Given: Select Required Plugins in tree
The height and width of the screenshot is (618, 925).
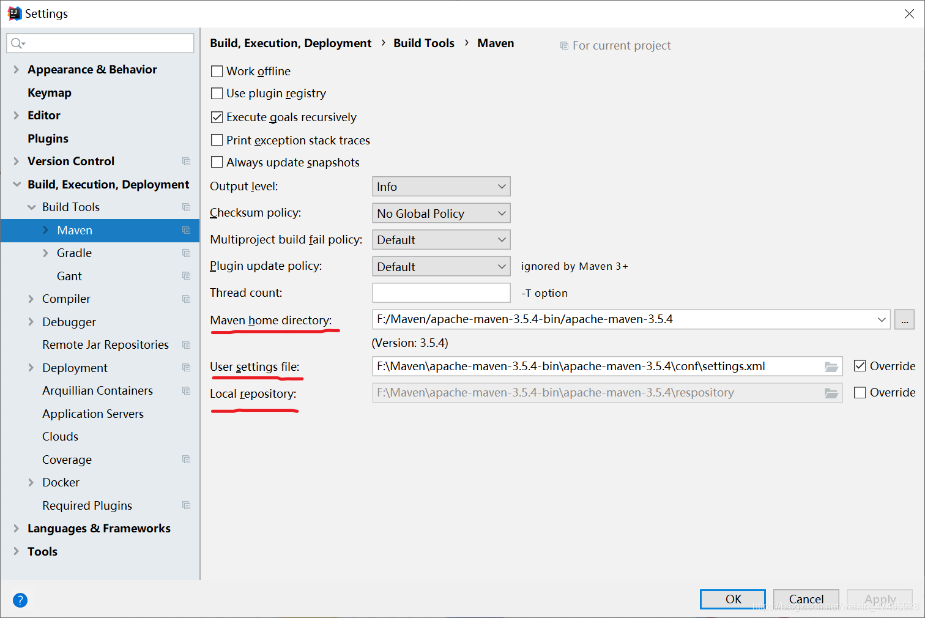Looking at the screenshot, I should pyautogui.click(x=87, y=506).
